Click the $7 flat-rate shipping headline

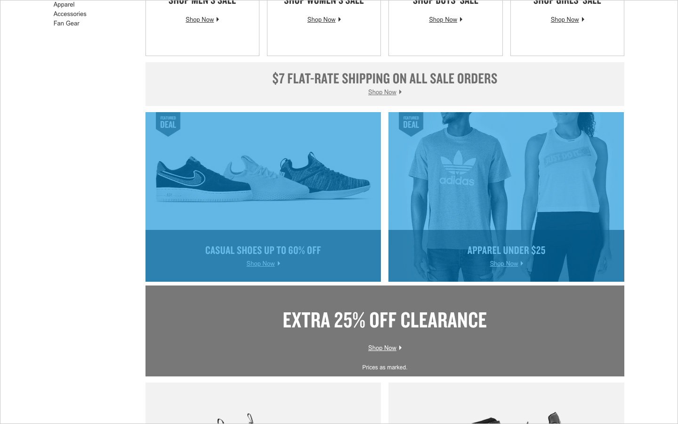click(x=385, y=78)
